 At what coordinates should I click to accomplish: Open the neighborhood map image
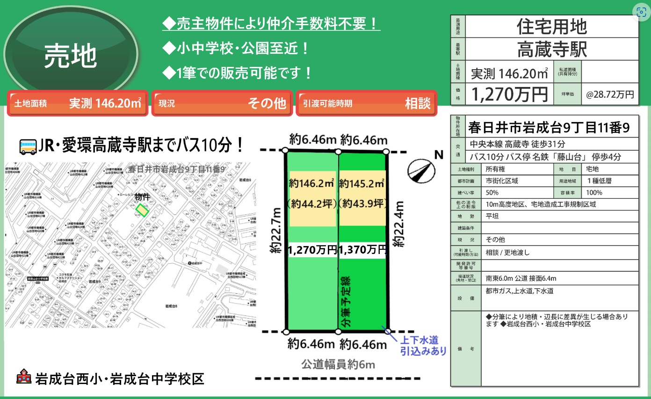(x=130, y=245)
